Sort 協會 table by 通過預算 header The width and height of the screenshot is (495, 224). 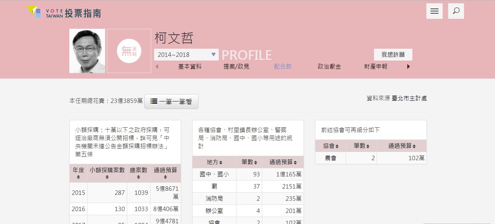click(x=402, y=146)
